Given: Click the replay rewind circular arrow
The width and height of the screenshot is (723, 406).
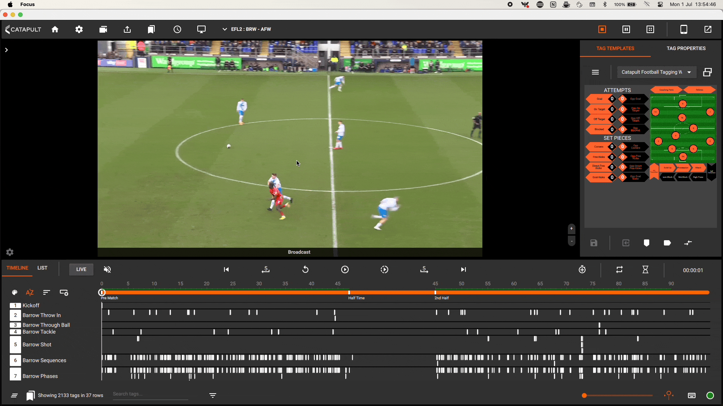Looking at the screenshot, I should pos(305,270).
